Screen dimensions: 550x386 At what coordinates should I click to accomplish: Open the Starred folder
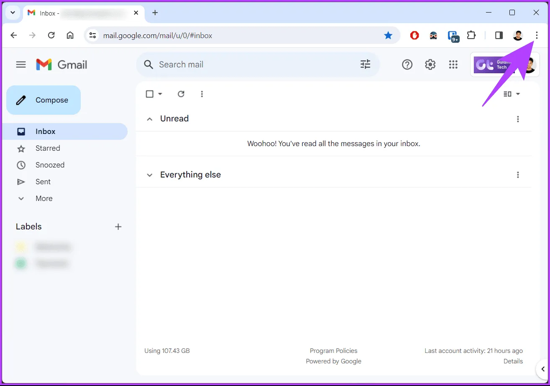[x=48, y=148]
